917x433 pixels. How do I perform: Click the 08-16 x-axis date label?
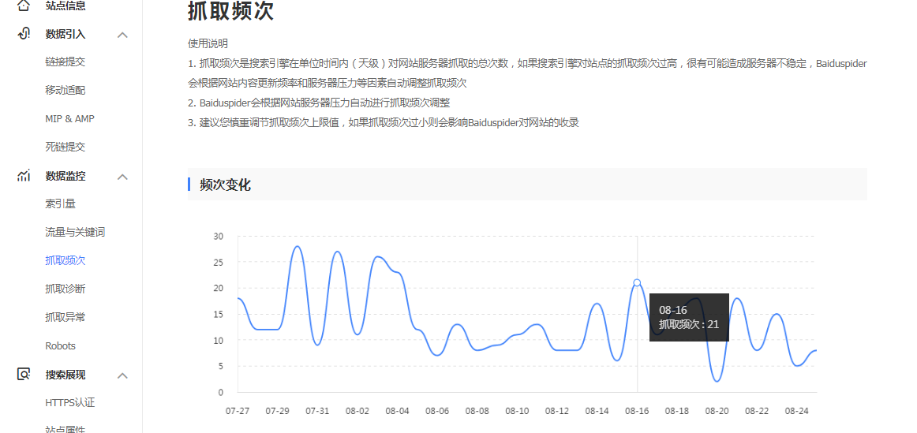point(637,411)
